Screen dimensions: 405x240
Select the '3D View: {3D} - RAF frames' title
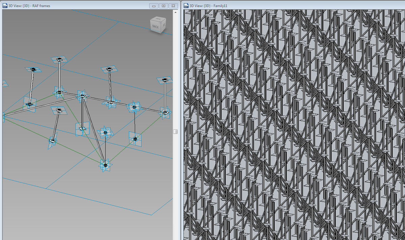coord(29,6)
